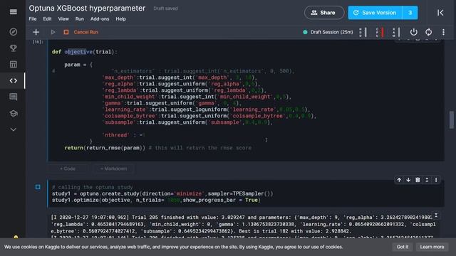
Task: Click the study1.optimize code line
Action: (x=156, y=200)
